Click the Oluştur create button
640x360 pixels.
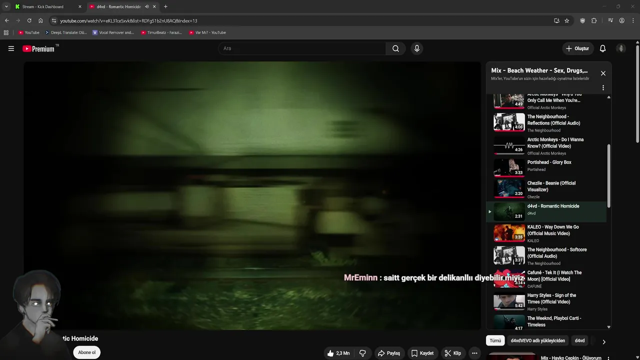577,48
